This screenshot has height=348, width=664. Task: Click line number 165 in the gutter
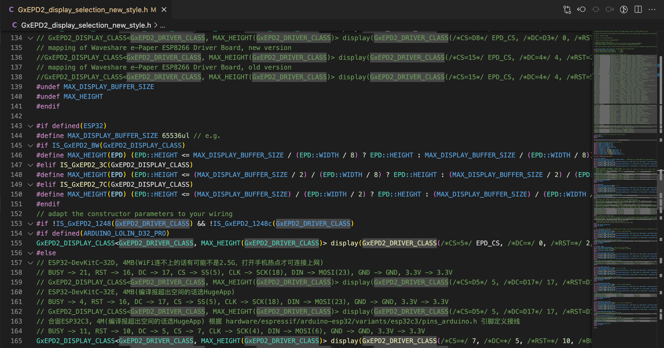click(x=16, y=341)
